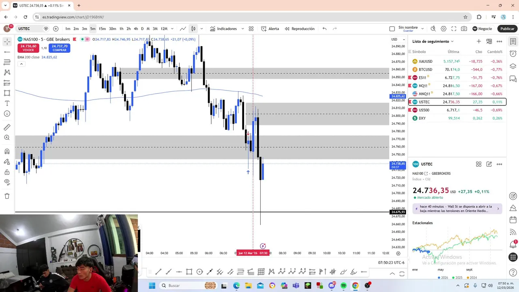The width and height of the screenshot is (519, 292).
Task: Select DXY row in the watchlist
Action: tap(457, 118)
